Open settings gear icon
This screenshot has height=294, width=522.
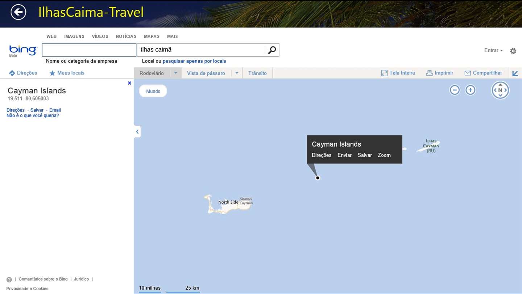[x=513, y=51]
